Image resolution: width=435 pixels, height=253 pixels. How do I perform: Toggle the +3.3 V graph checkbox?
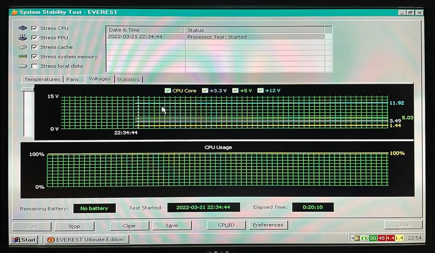205,91
